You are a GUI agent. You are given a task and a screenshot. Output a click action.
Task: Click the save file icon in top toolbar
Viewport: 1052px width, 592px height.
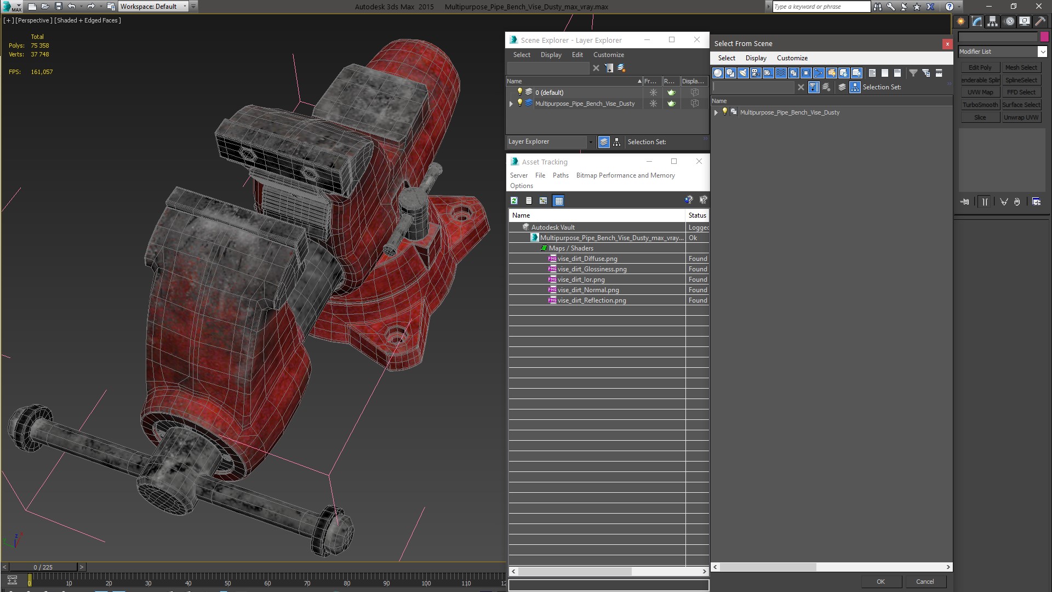[59, 7]
